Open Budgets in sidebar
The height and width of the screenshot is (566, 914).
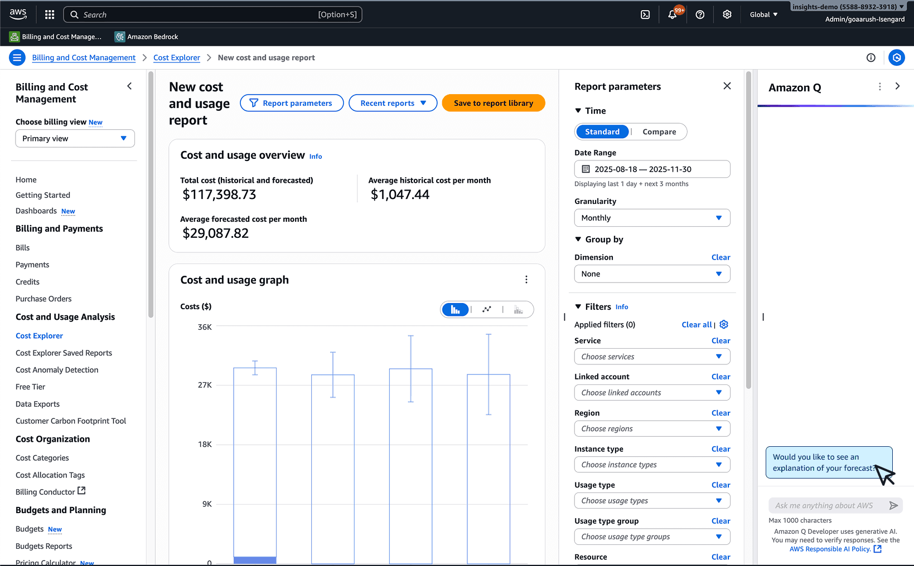click(x=30, y=529)
